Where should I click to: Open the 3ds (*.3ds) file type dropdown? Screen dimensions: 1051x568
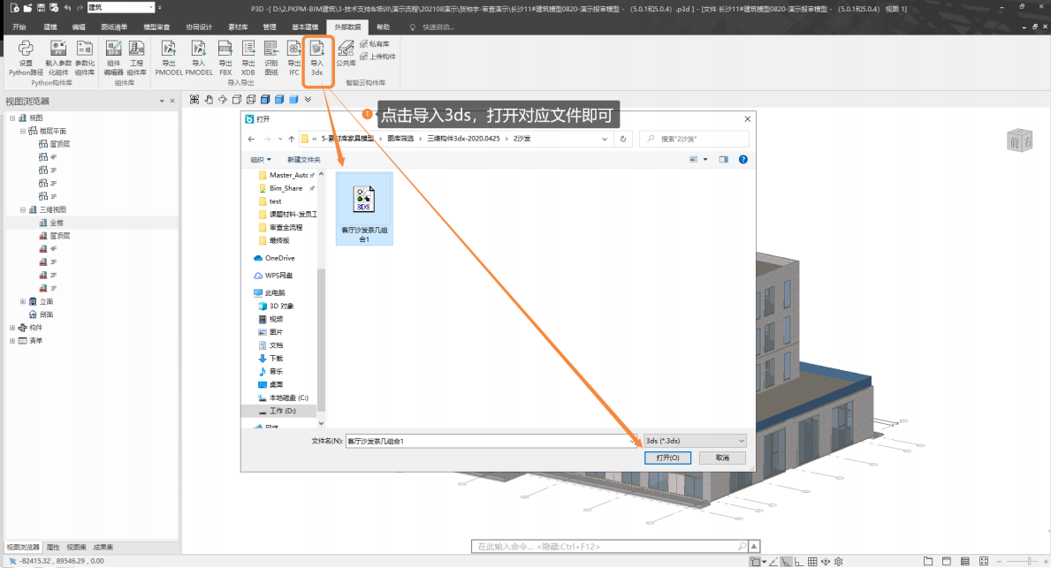tap(695, 441)
